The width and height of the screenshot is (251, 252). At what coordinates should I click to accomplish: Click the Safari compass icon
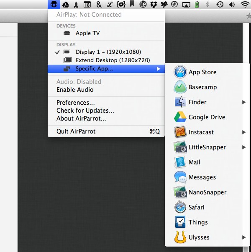pos(180,207)
